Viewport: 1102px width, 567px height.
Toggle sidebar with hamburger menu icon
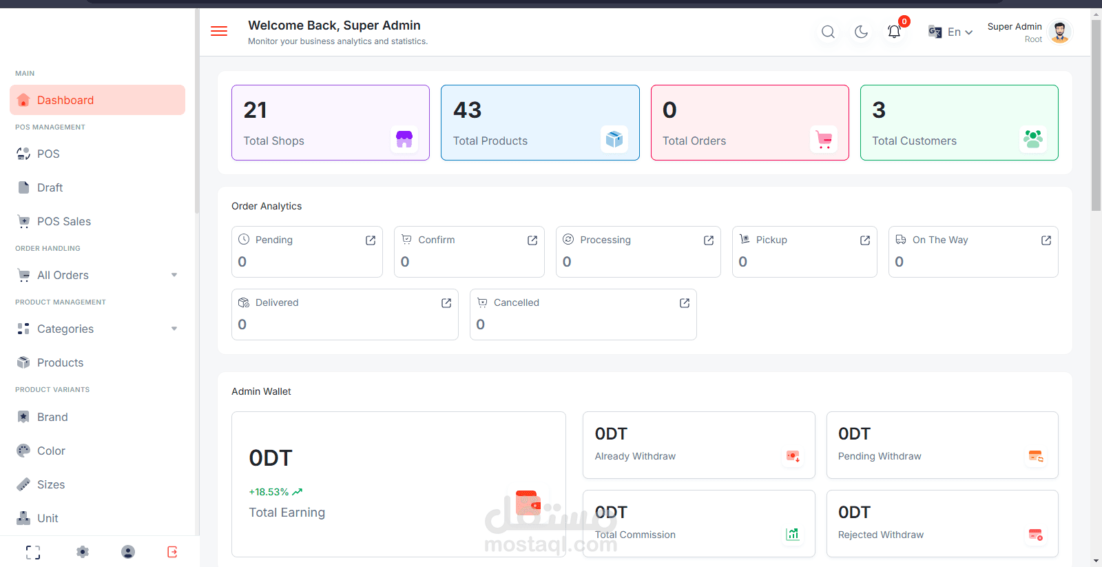pyautogui.click(x=219, y=31)
